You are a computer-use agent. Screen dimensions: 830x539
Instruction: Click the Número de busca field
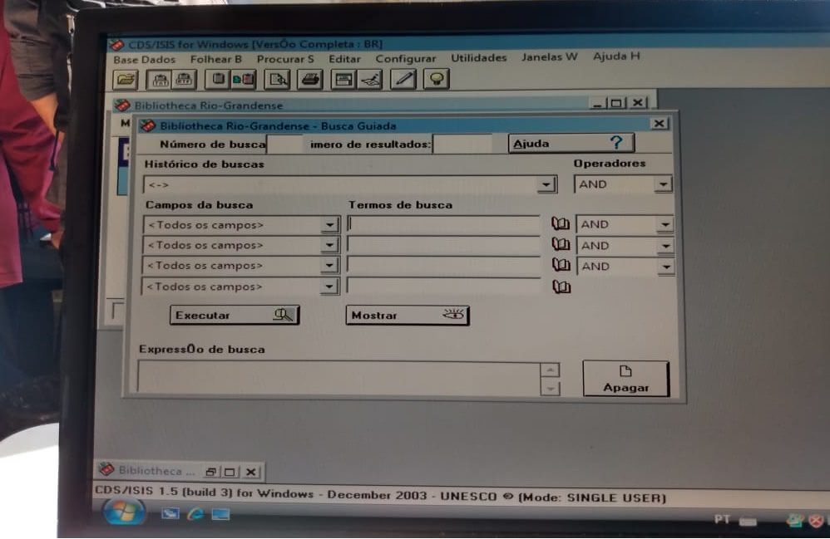pos(284,145)
